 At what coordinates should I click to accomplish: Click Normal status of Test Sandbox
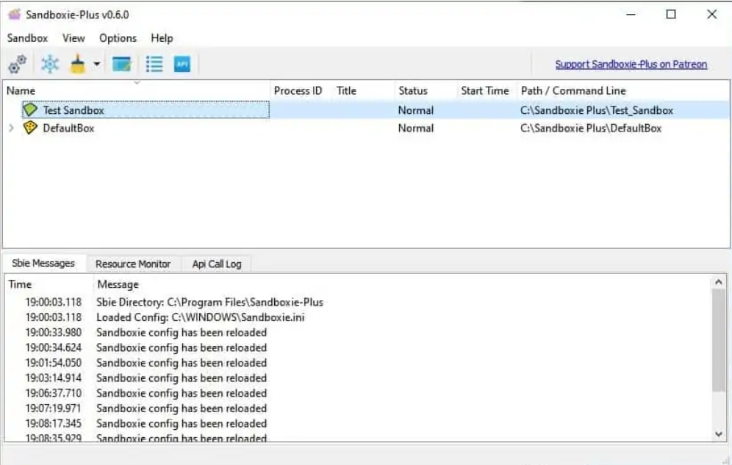(416, 110)
